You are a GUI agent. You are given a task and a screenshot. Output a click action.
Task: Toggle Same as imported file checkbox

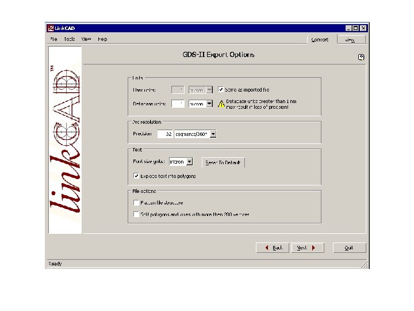221,90
